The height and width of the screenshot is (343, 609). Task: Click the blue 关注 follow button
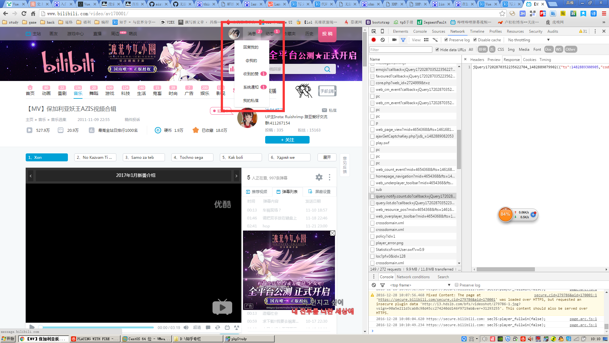coord(287,140)
